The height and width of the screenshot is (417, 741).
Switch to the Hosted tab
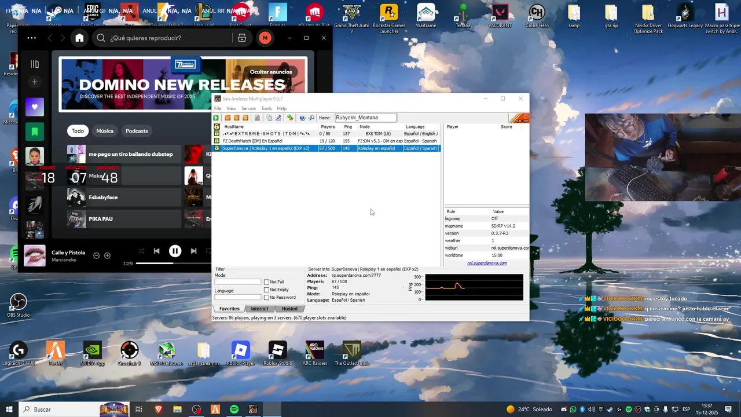289,309
